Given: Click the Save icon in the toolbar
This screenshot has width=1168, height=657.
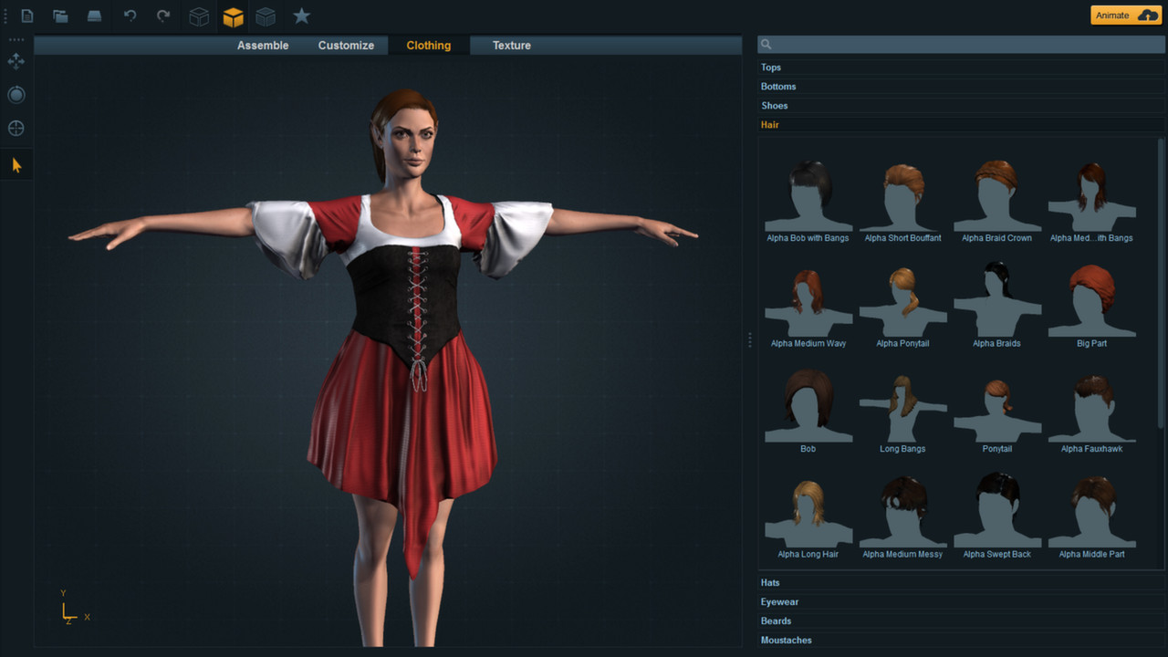Looking at the screenshot, I should (95, 16).
